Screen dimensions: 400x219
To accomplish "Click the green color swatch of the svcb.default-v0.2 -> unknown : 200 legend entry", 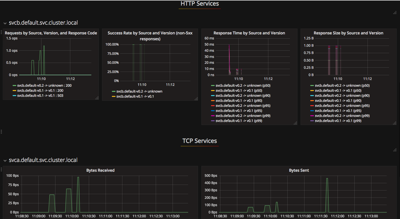I will [x=15, y=86].
